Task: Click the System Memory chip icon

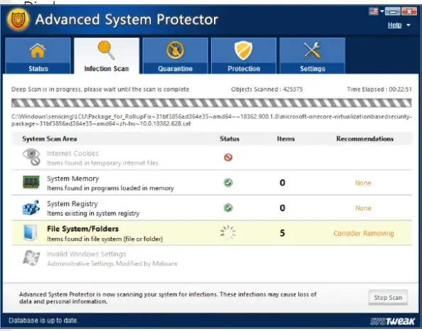Action: coord(31,182)
